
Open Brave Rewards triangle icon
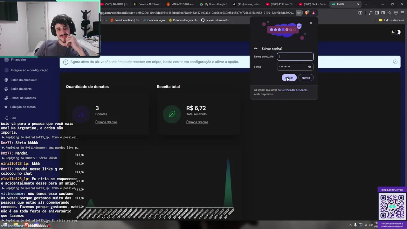(314, 13)
